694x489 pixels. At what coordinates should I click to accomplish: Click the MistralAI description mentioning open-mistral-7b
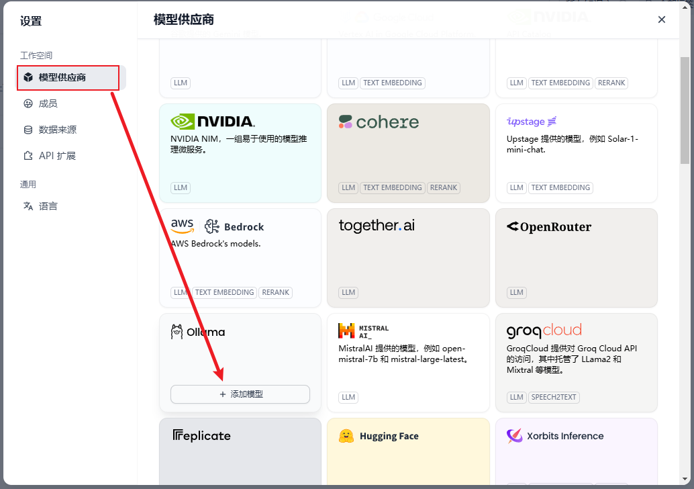click(x=403, y=354)
